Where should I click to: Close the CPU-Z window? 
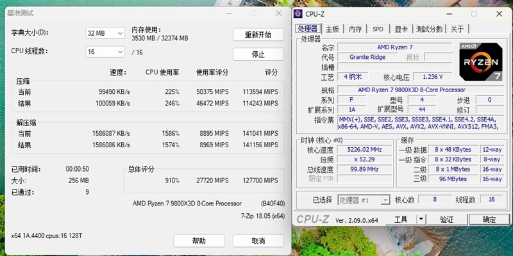[x=500, y=13]
